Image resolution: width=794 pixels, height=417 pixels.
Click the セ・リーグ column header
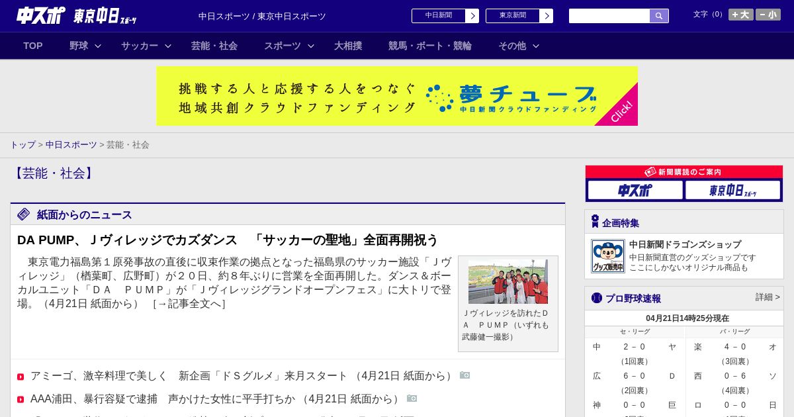(x=635, y=332)
